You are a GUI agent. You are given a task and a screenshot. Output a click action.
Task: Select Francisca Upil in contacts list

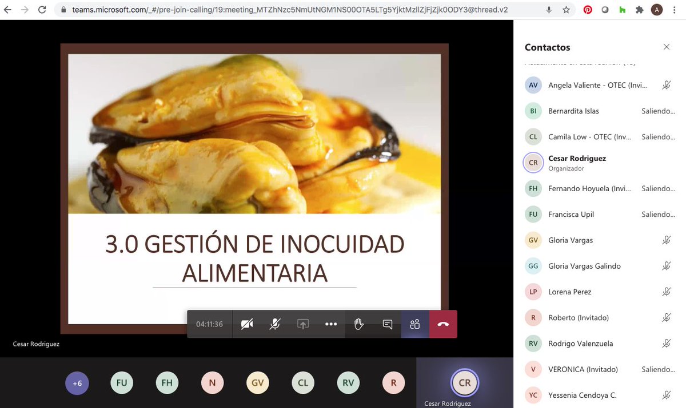click(600, 214)
